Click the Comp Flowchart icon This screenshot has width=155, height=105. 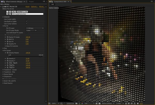pos(135,103)
